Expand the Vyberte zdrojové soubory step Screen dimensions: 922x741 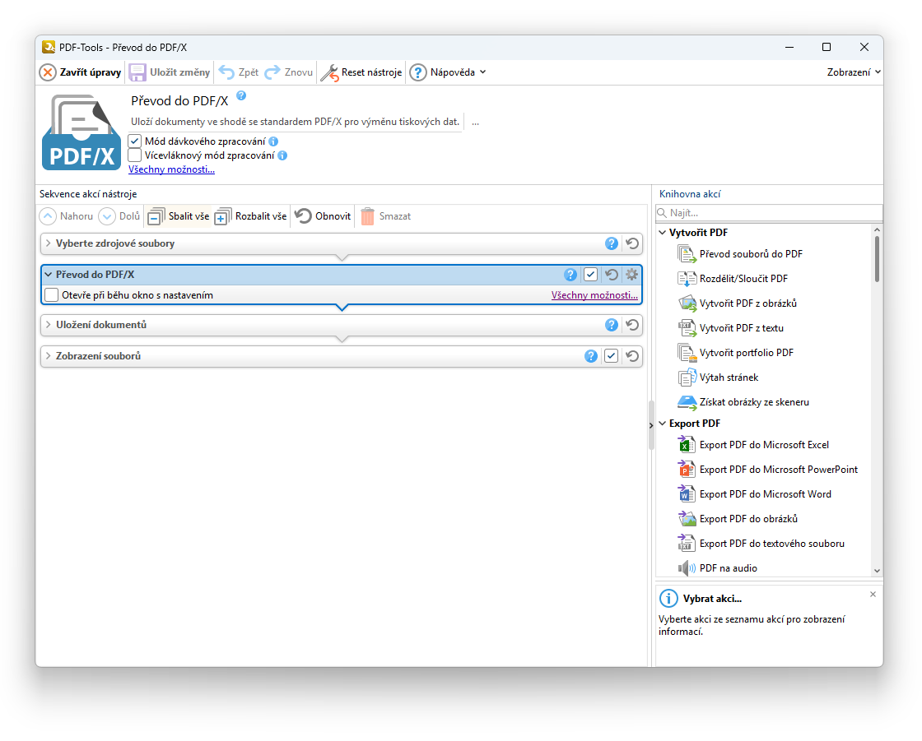49,243
